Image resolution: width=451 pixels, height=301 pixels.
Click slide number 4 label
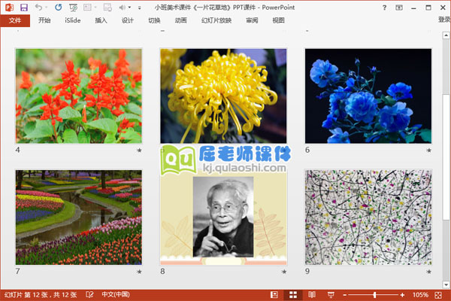[x=18, y=150]
